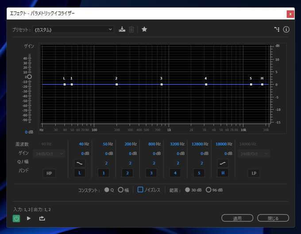This screenshot has height=234, width=301.
Task: Click the Q value 2 under 3200 Hz
Action: [x=178, y=163]
